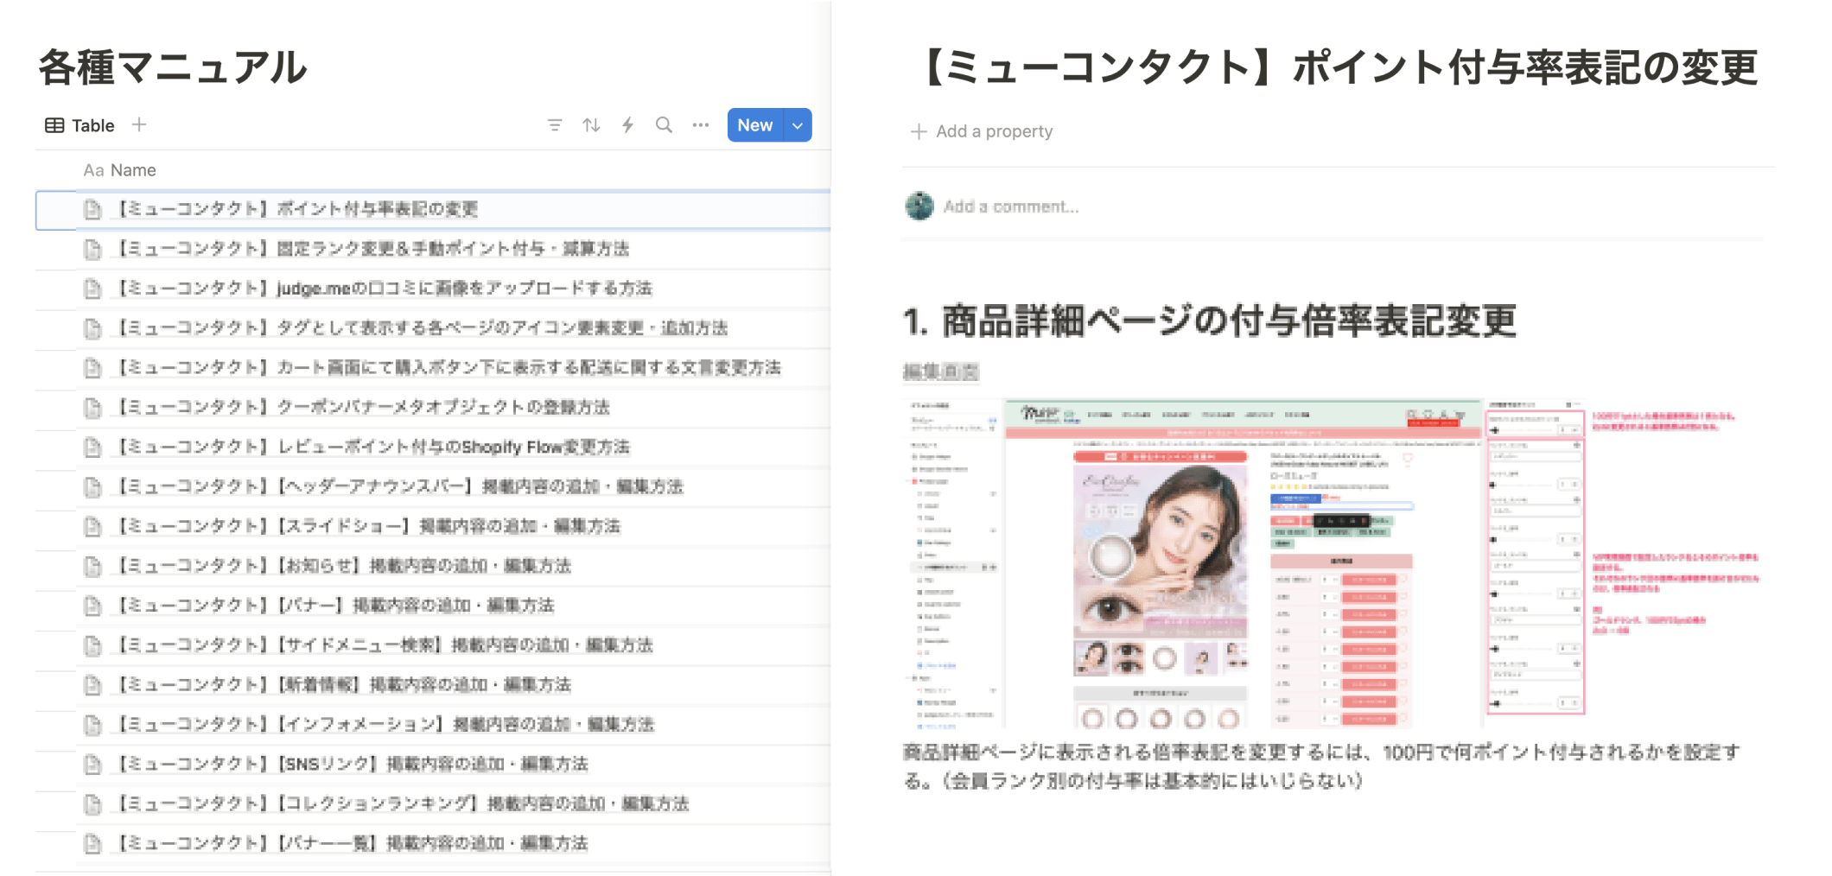Image resolution: width=1832 pixels, height=876 pixels.
Task: Click page icon of バナー一覧 row
Action: tap(92, 843)
